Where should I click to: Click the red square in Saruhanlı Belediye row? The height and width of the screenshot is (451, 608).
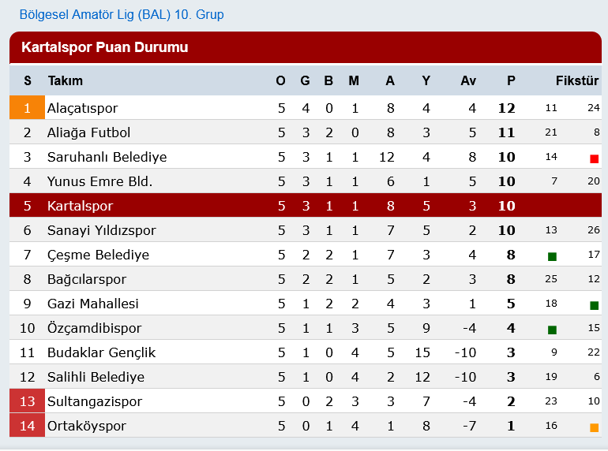click(594, 158)
